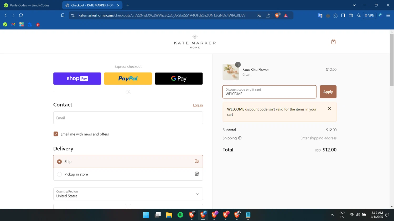Open Brave Shields lion icon

pos(277,15)
